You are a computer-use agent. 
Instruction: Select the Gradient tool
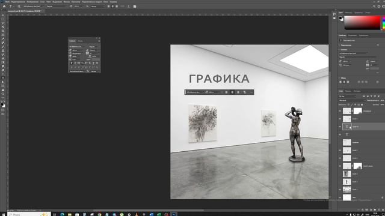coord(3,62)
